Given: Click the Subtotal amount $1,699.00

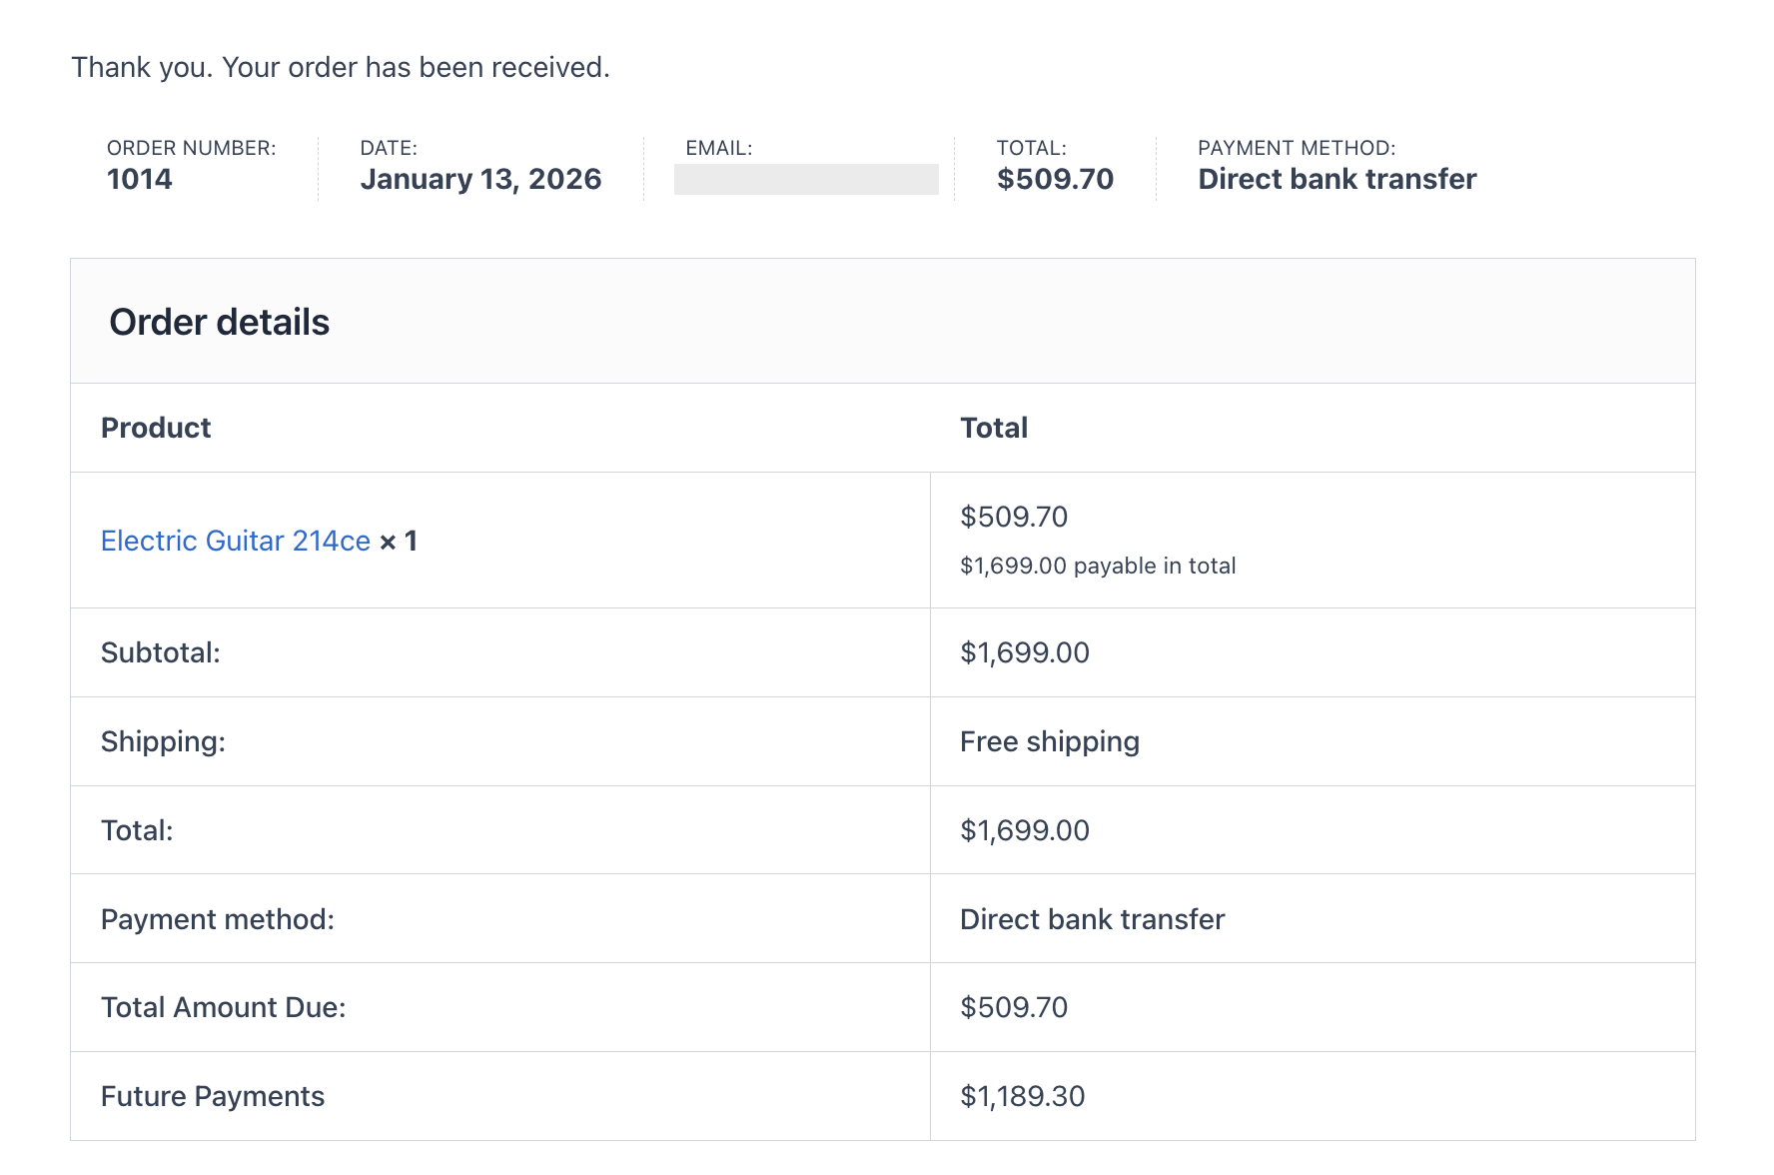Looking at the screenshot, I should click(x=1025, y=652).
